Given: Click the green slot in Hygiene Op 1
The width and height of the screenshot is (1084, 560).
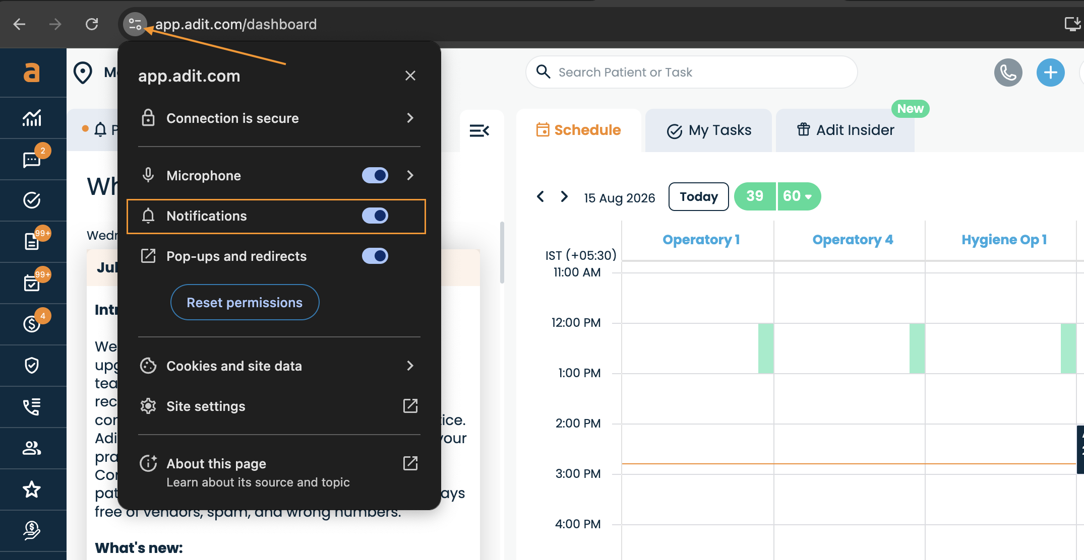Looking at the screenshot, I should point(1068,348).
